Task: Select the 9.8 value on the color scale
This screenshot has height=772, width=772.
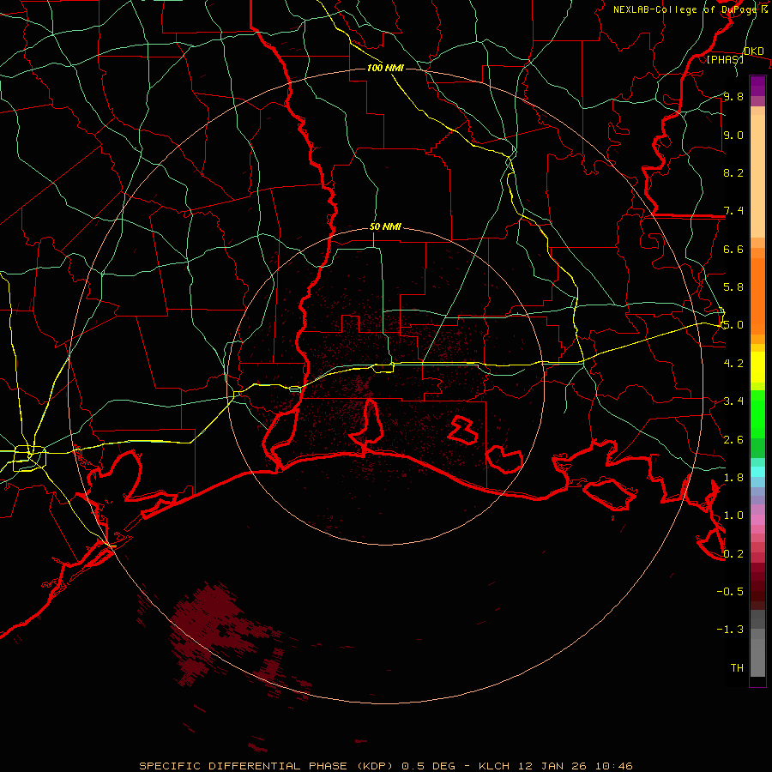Action: pyautogui.click(x=733, y=97)
